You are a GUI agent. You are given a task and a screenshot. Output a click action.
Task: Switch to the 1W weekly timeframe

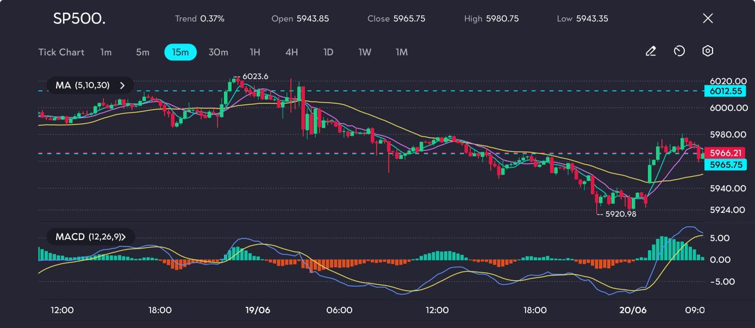tap(365, 52)
